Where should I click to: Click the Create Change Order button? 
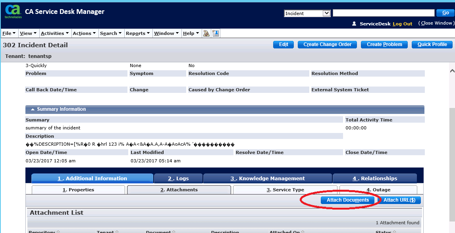(327, 44)
